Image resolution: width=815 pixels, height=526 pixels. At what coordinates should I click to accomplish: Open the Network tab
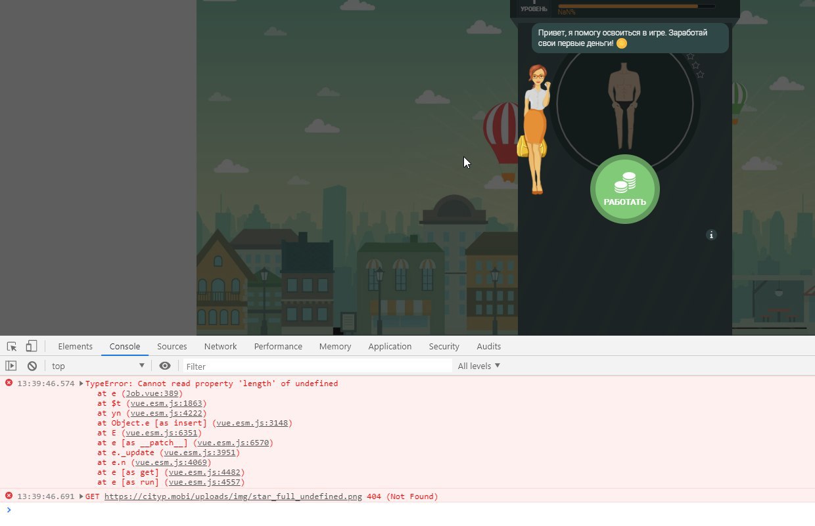click(x=221, y=346)
